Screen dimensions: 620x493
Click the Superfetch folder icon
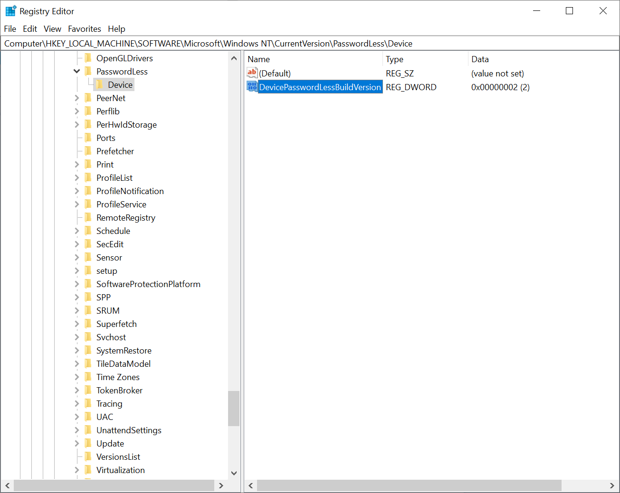click(88, 324)
